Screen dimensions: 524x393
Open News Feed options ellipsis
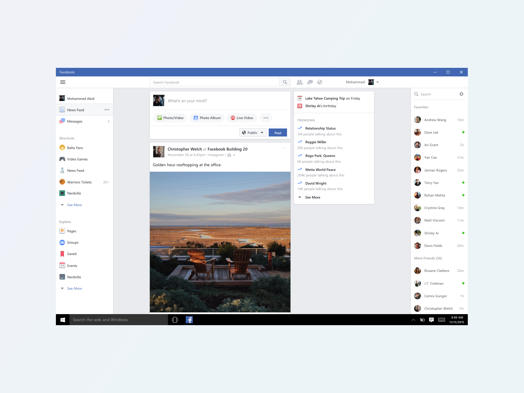coord(107,110)
